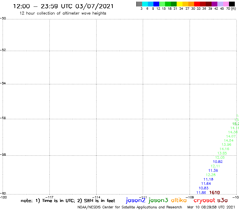239x210 pixels.
Task: Pick the yellow swatch in the color scale
Action: click(x=180, y=4)
